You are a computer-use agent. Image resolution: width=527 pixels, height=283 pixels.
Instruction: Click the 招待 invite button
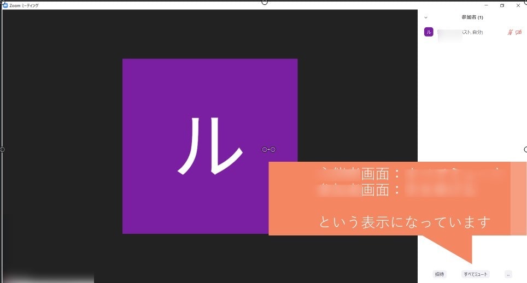click(440, 274)
